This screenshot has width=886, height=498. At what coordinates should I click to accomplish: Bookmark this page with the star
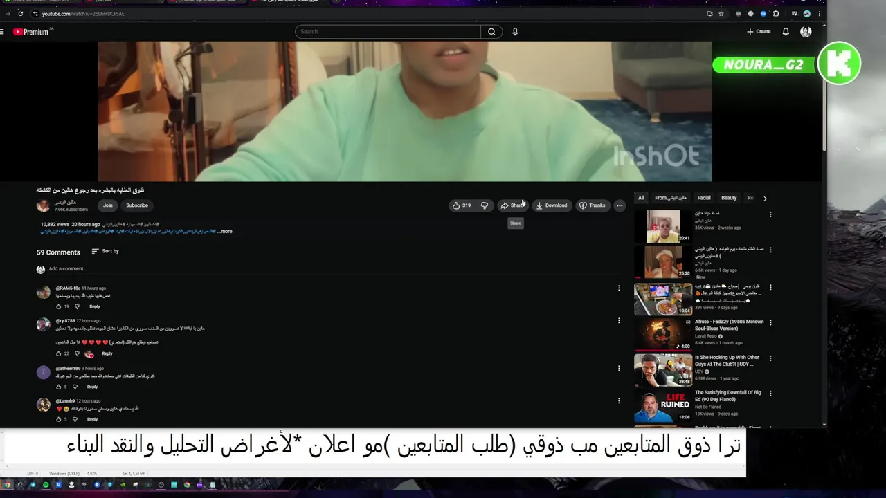pos(721,14)
